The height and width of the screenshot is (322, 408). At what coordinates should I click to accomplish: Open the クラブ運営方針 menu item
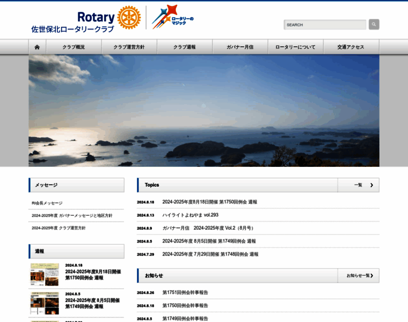(129, 47)
